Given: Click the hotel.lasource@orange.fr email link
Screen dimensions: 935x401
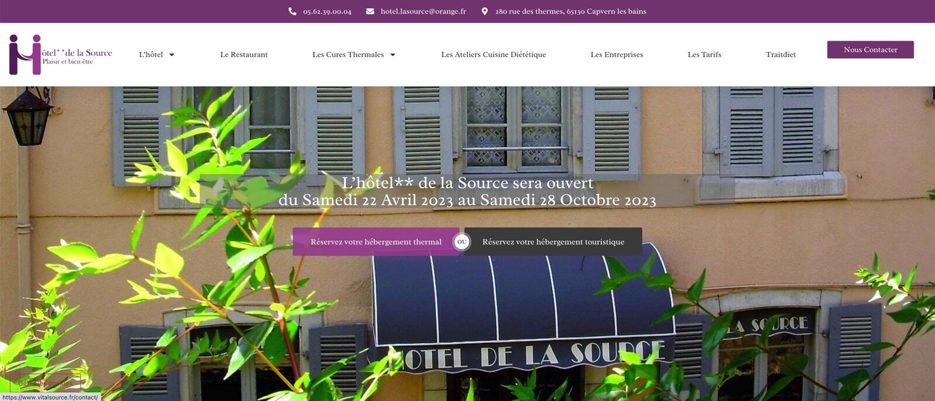Looking at the screenshot, I should [x=423, y=11].
